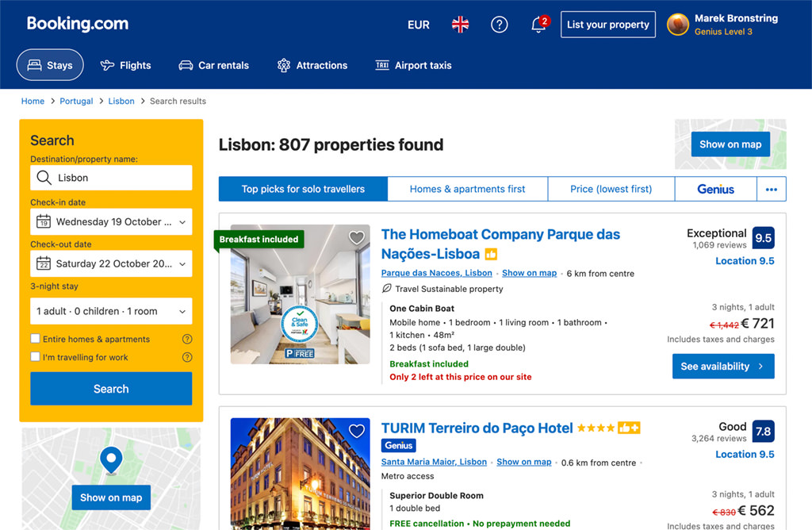Sort by Price (lowest first)

click(x=611, y=189)
